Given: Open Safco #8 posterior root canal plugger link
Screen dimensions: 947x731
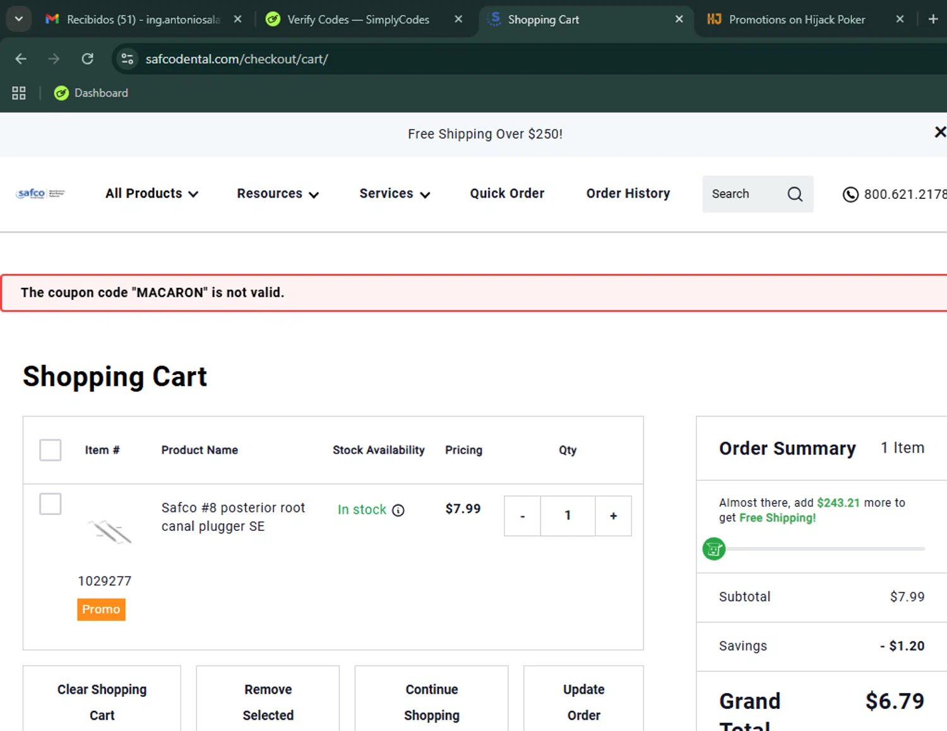Looking at the screenshot, I should 233,517.
